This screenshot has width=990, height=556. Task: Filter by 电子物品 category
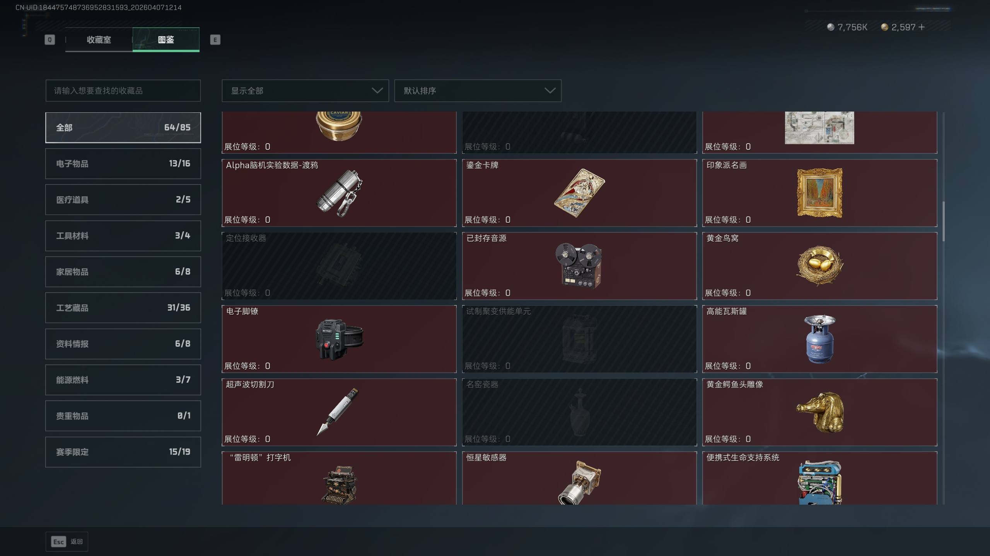click(123, 164)
